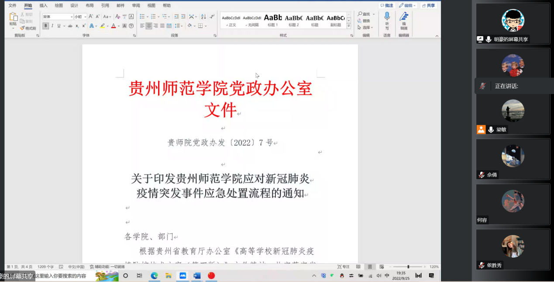Unmute the microphone for 余倩

point(482,175)
